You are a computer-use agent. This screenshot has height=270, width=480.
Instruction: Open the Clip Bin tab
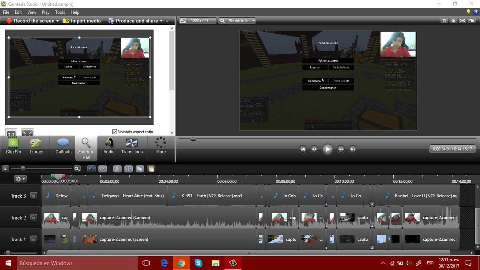[x=14, y=146]
